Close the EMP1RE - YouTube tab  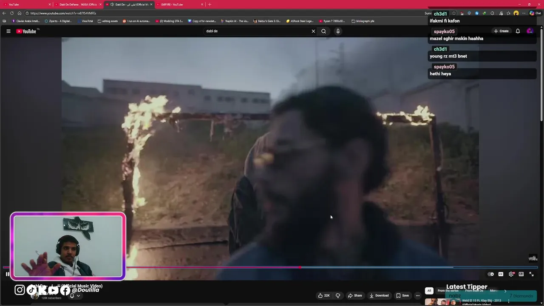(x=202, y=4)
